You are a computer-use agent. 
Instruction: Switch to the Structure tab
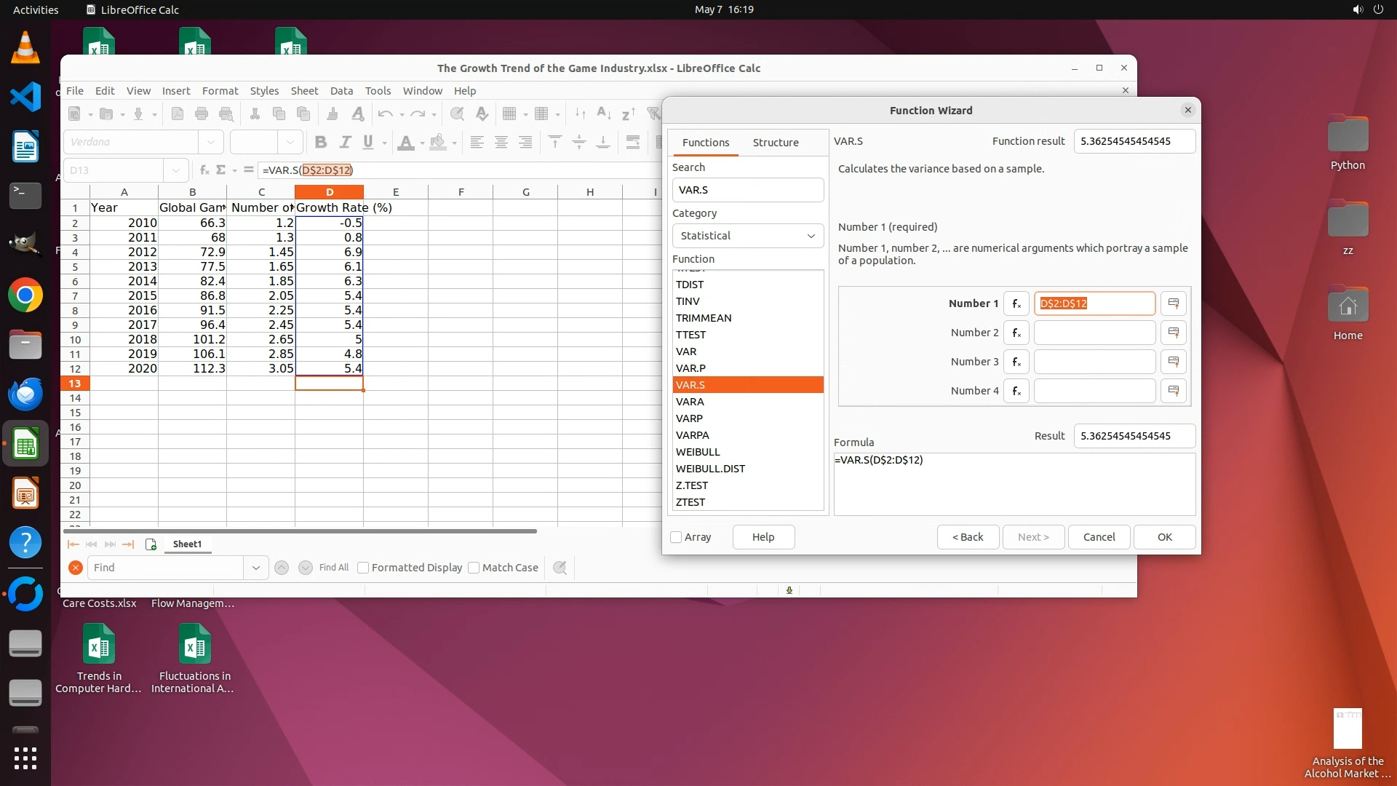tap(775, 143)
